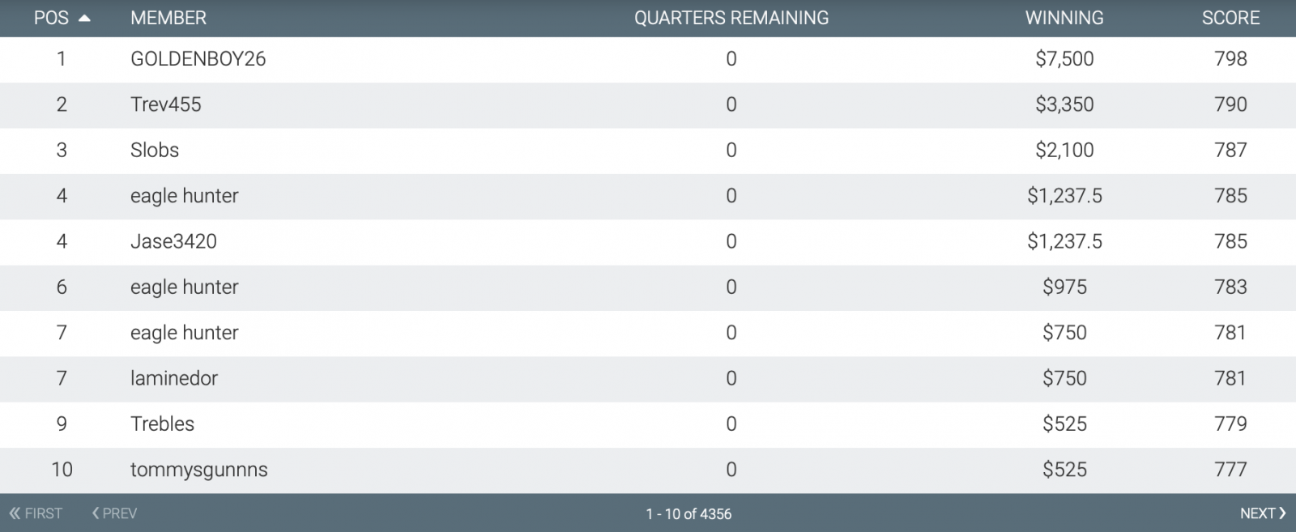Select the Slobs row
Viewport: 1296px width, 532px height.
(648, 150)
